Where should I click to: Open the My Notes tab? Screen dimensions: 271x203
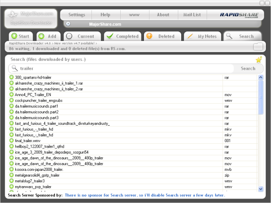coord(202,36)
